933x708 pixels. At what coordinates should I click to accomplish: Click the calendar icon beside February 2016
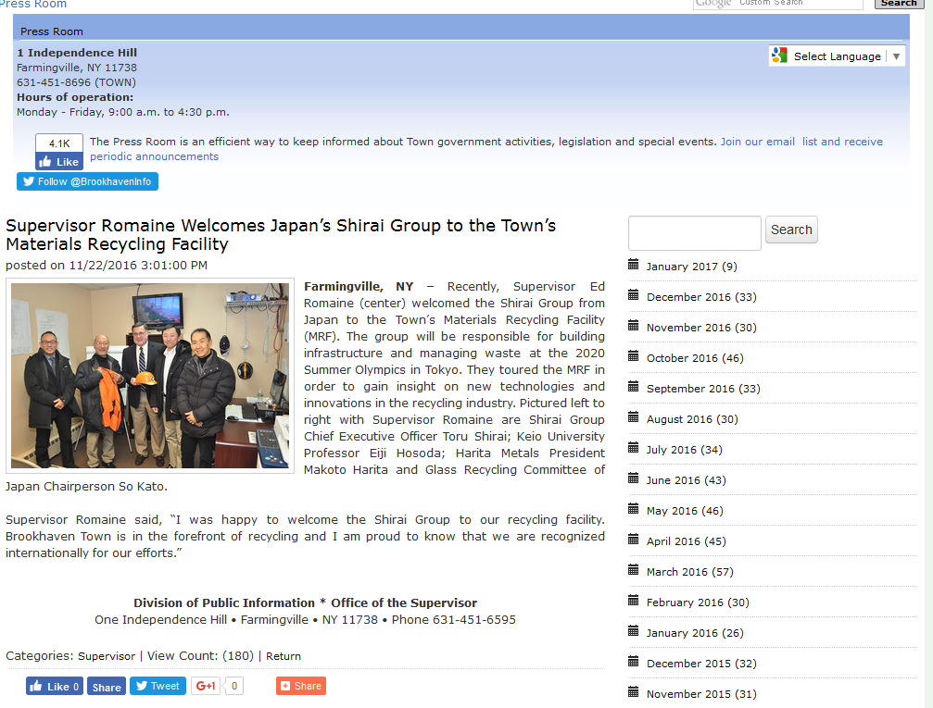[633, 601]
